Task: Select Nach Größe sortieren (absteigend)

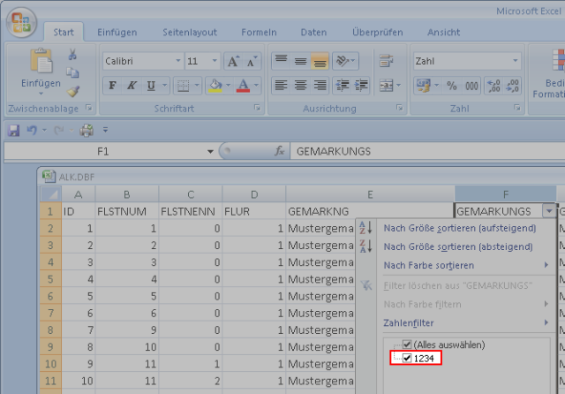Action: pyautogui.click(x=459, y=246)
